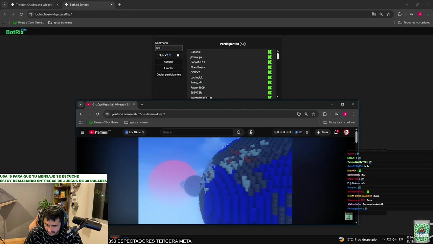Click participants list scroll-down arrow
The width and height of the screenshot is (433, 244).
point(278,96)
